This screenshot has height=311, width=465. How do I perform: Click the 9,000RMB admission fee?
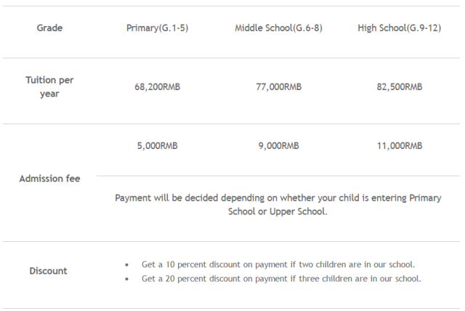pyautogui.click(x=278, y=145)
